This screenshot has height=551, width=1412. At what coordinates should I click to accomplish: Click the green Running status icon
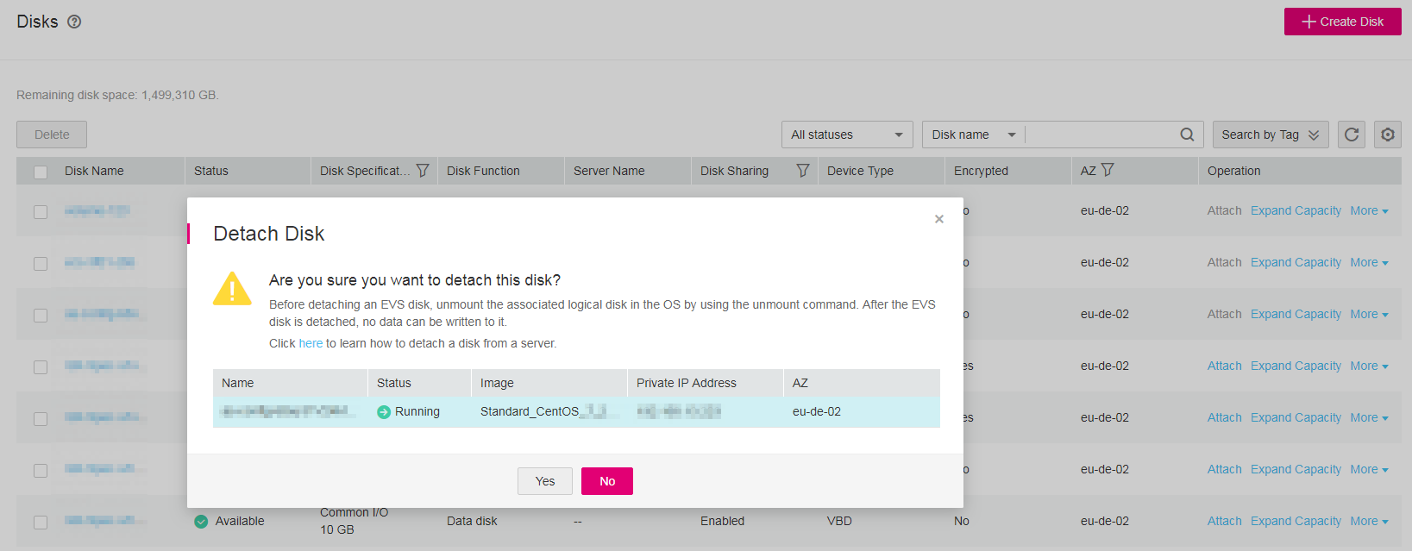coord(384,412)
